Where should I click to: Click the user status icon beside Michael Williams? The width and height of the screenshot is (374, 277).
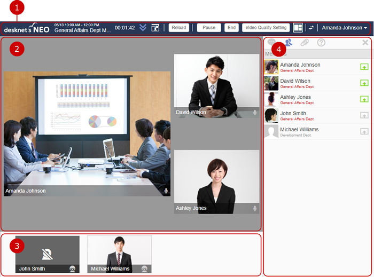[144, 268]
